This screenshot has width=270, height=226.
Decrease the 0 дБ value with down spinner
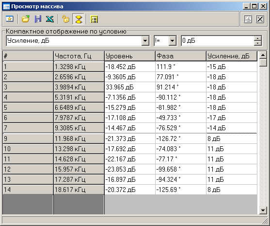click(x=258, y=43)
